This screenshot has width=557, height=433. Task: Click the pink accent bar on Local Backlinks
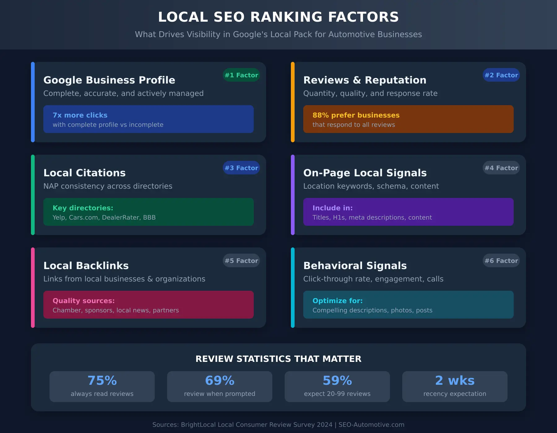(33, 288)
